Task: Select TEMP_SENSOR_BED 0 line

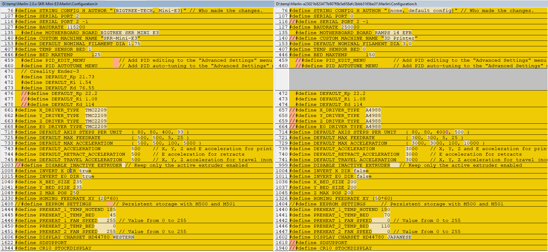Action: click(411, 49)
